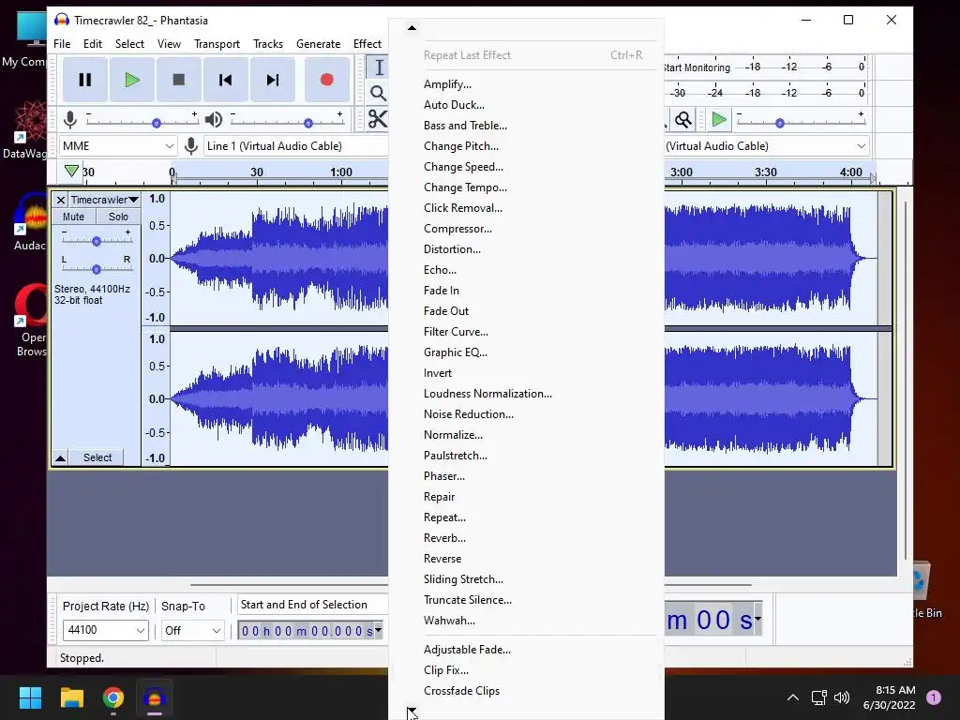Skip to start of the track

(x=225, y=80)
